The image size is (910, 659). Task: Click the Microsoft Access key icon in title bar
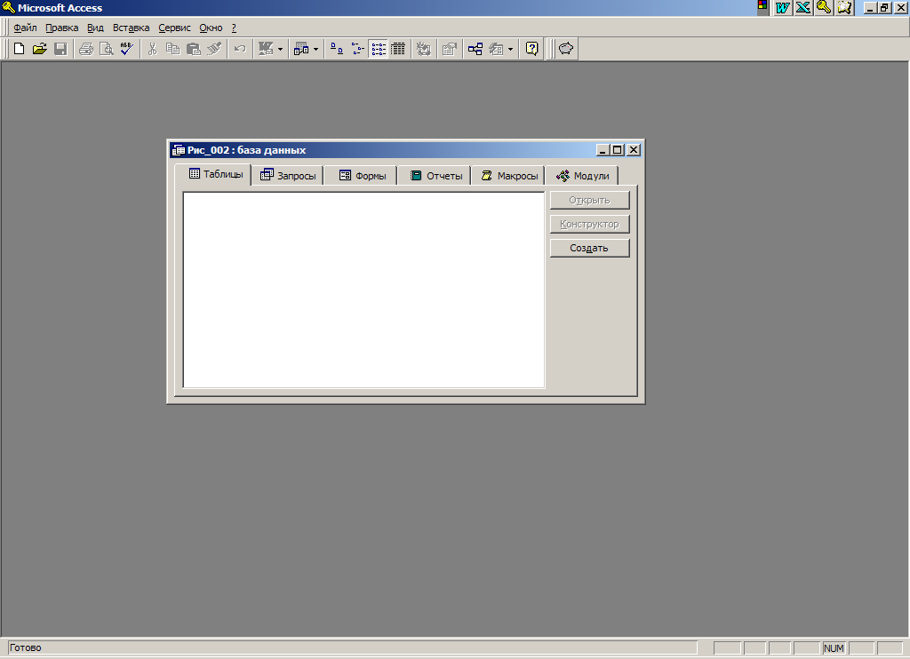[8, 7]
